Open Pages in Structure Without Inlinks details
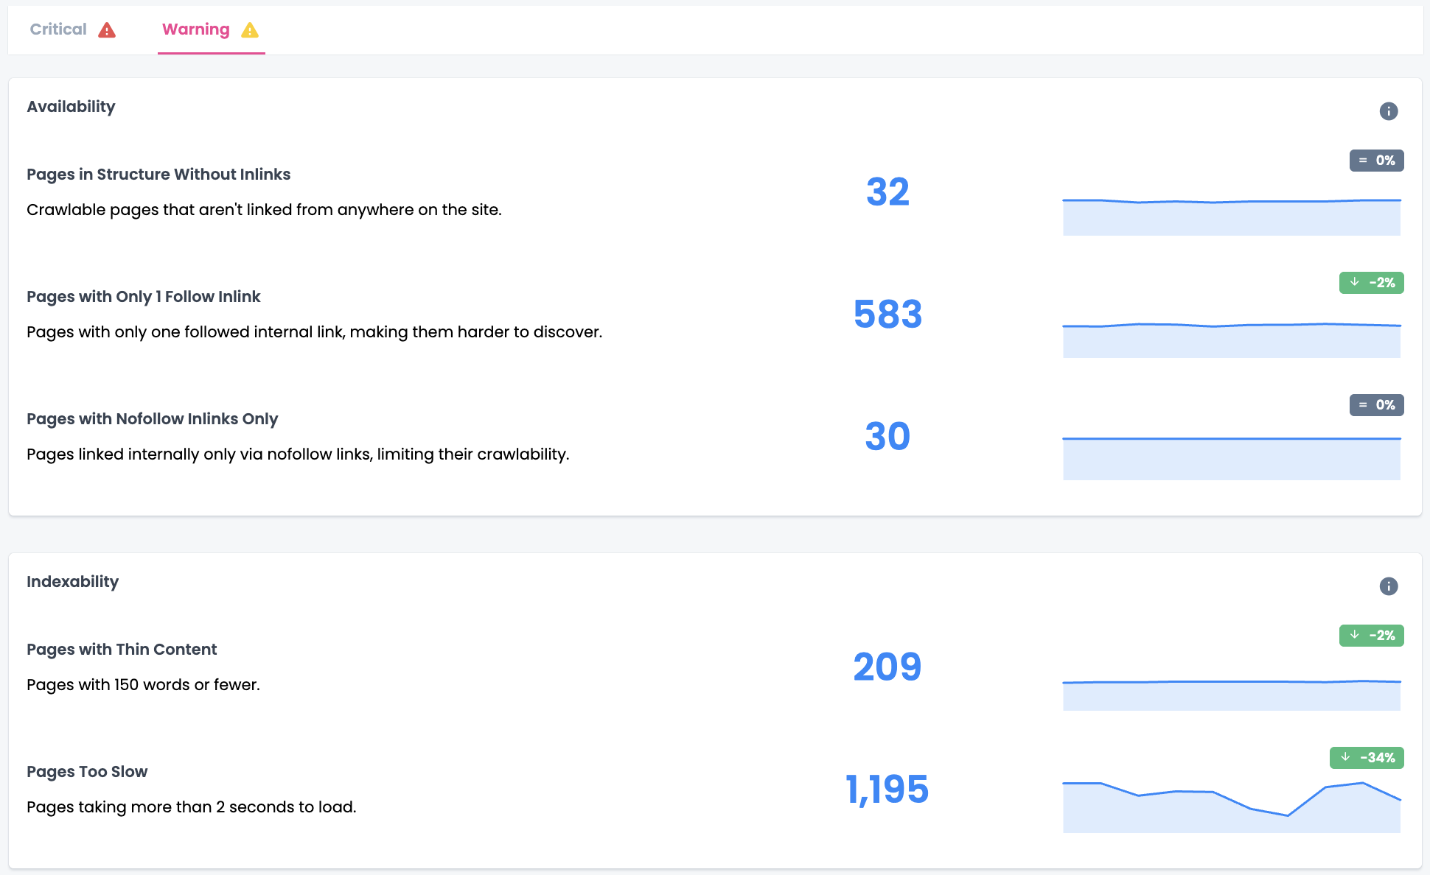This screenshot has width=1430, height=875. click(x=158, y=174)
